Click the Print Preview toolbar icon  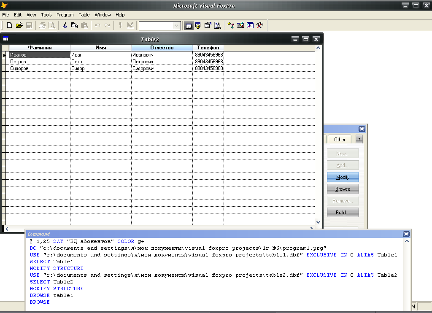(x=51, y=25)
